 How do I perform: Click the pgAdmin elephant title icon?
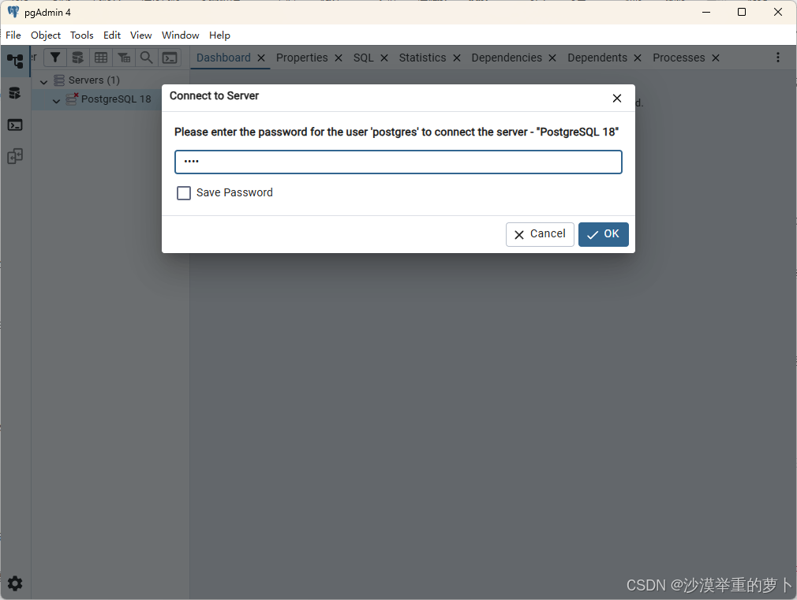coord(13,12)
